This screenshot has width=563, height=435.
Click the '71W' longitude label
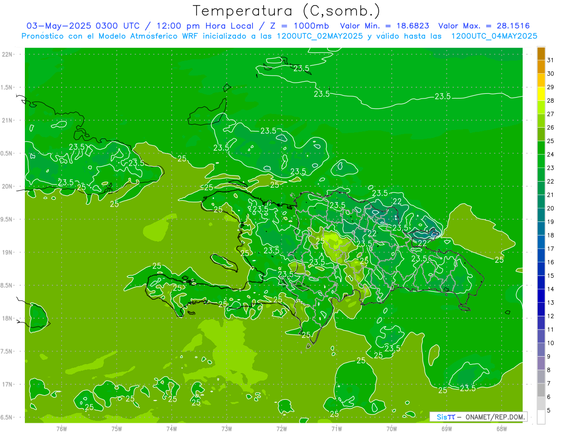(x=336, y=429)
